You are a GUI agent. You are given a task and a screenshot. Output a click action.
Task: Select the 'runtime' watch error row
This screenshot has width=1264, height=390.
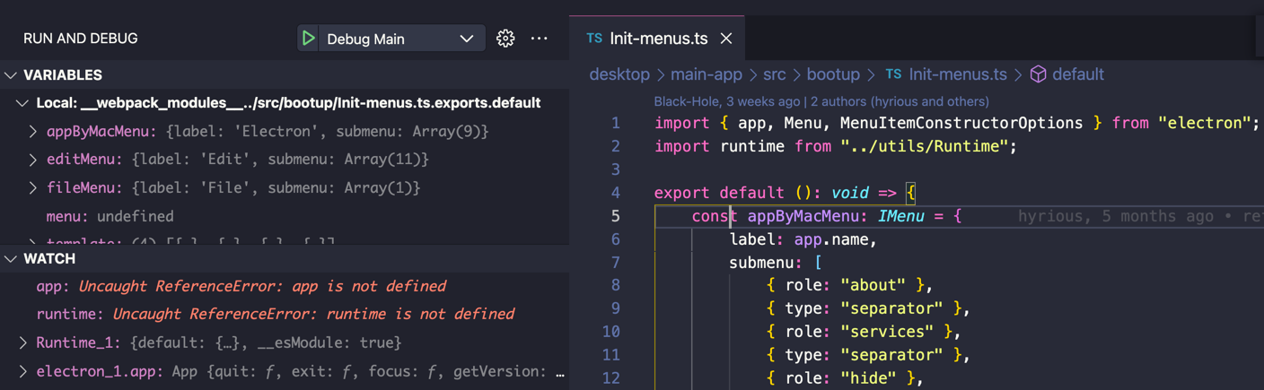click(x=285, y=314)
